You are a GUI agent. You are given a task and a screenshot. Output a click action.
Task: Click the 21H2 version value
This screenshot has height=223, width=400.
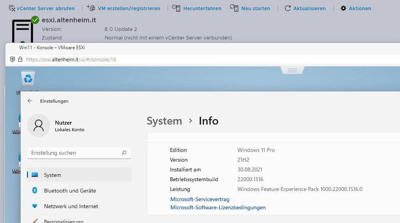[243, 160]
